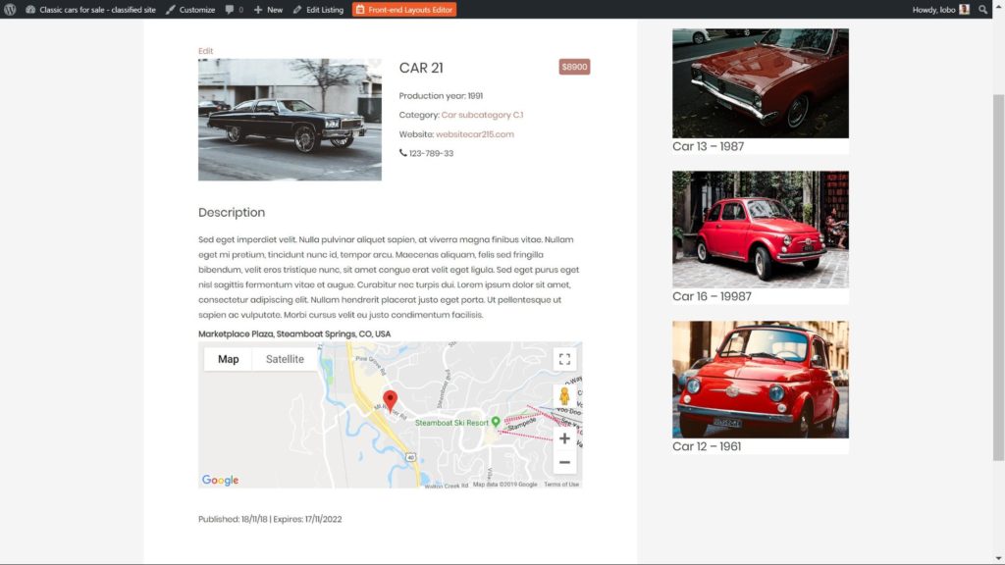Zoom in on the map
The width and height of the screenshot is (1005, 565).
[x=564, y=438]
